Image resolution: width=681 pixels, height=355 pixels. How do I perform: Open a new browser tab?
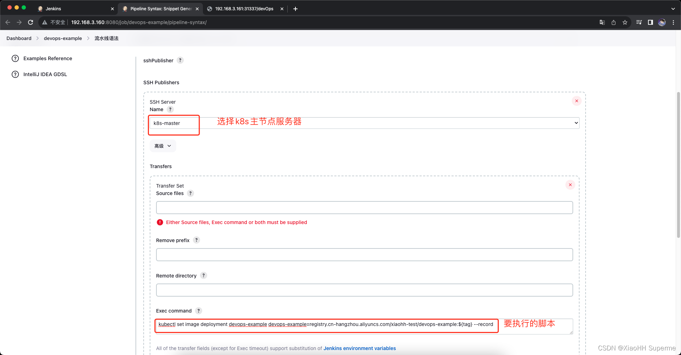[x=295, y=9]
